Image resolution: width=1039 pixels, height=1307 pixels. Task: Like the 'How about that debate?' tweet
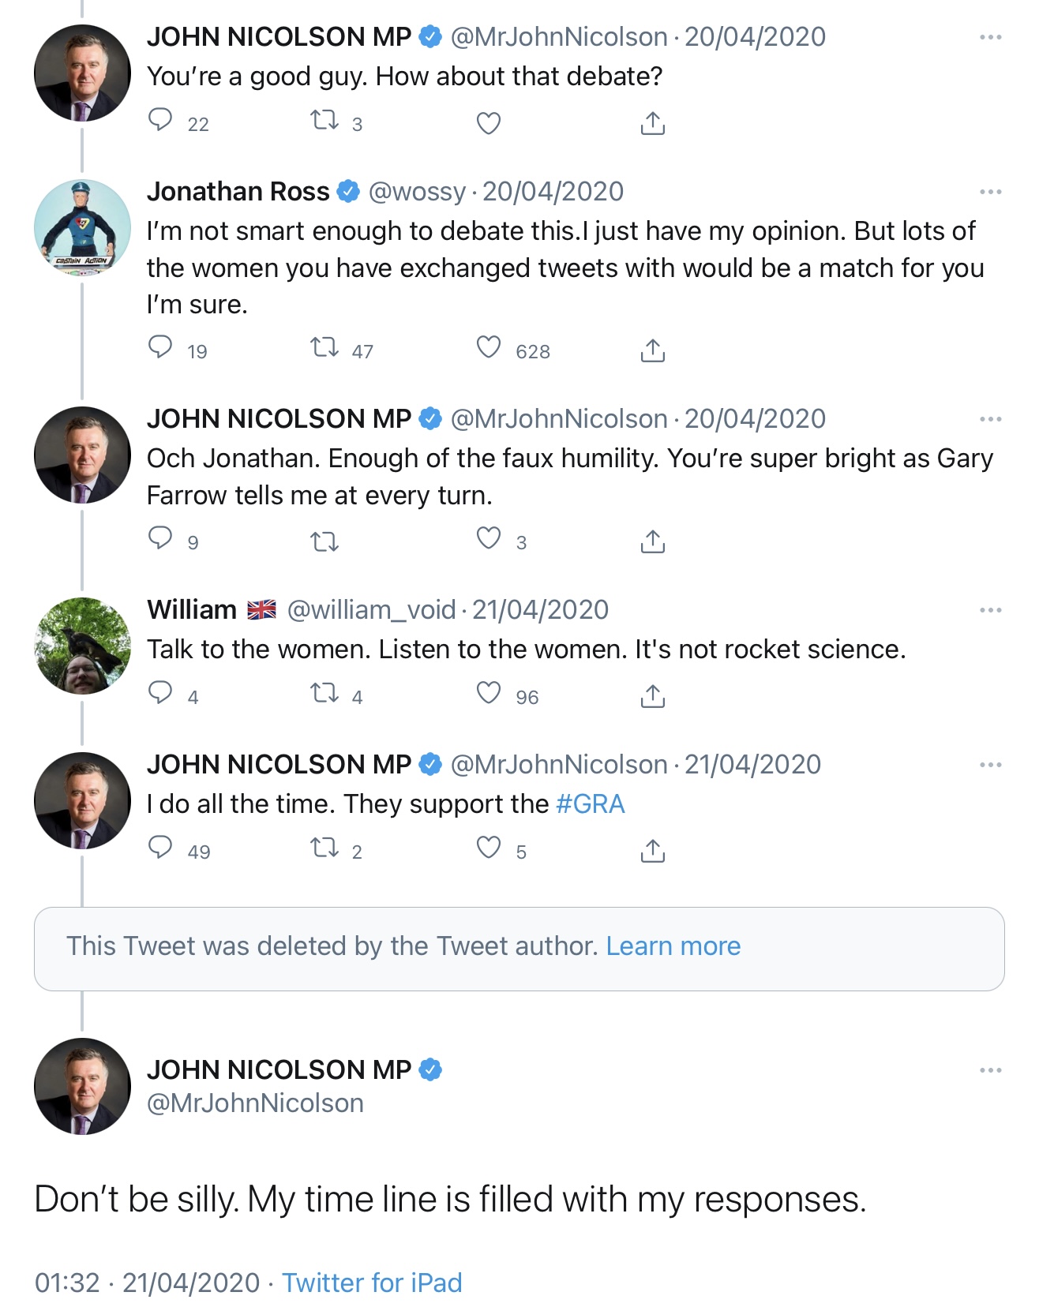point(489,123)
